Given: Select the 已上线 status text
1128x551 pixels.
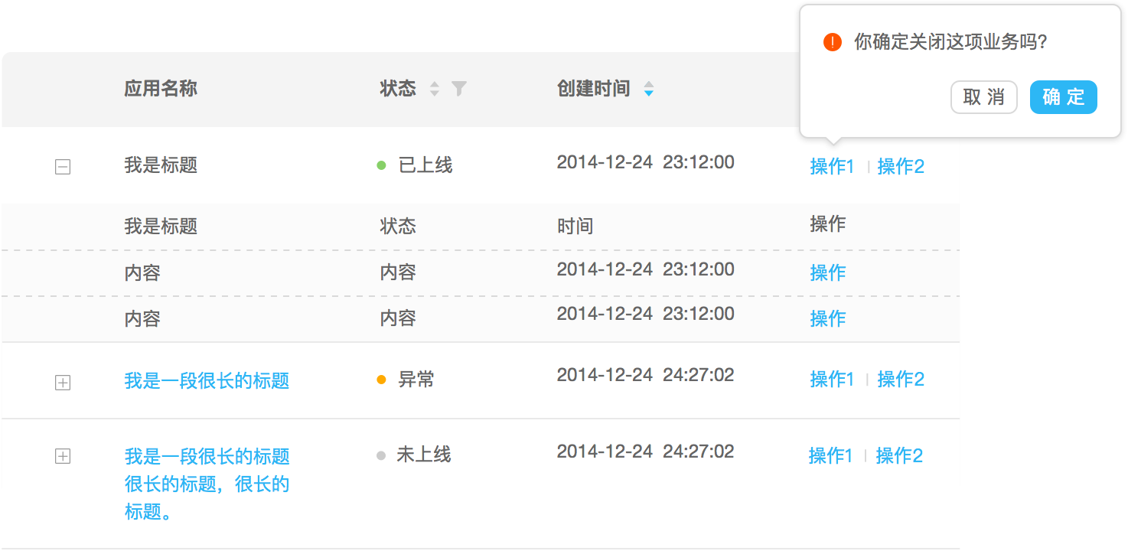Looking at the screenshot, I should (x=425, y=165).
